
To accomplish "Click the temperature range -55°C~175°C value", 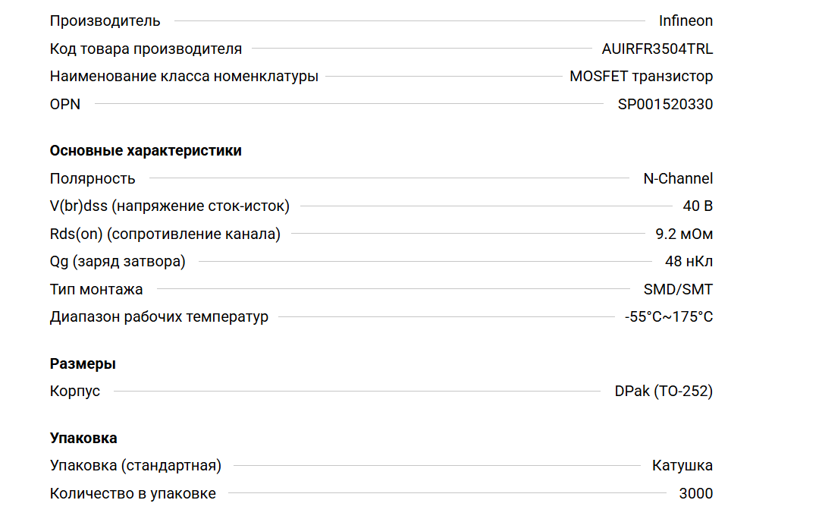I will 669,317.
